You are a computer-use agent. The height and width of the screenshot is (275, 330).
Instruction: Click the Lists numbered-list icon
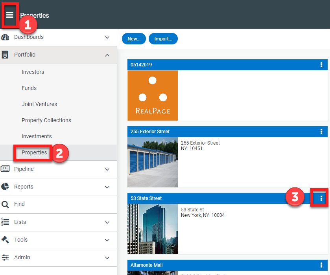5,222
